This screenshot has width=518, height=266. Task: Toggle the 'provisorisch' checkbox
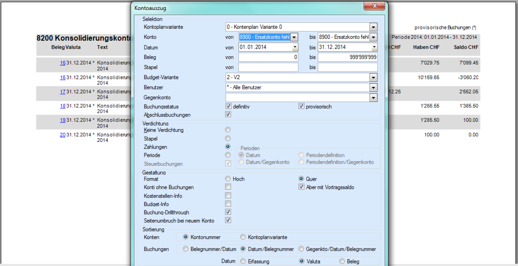pos(301,107)
